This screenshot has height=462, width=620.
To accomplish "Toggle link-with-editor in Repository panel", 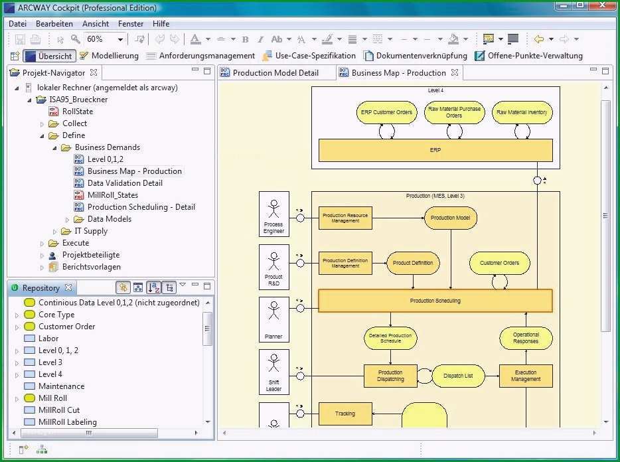I will point(123,287).
